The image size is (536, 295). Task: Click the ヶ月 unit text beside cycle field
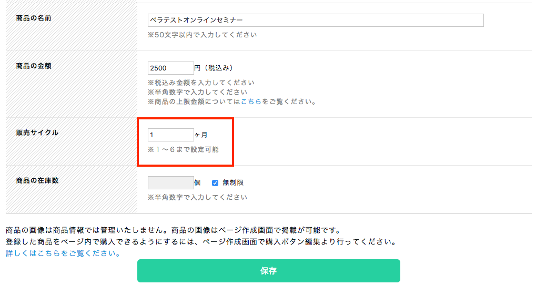click(201, 135)
